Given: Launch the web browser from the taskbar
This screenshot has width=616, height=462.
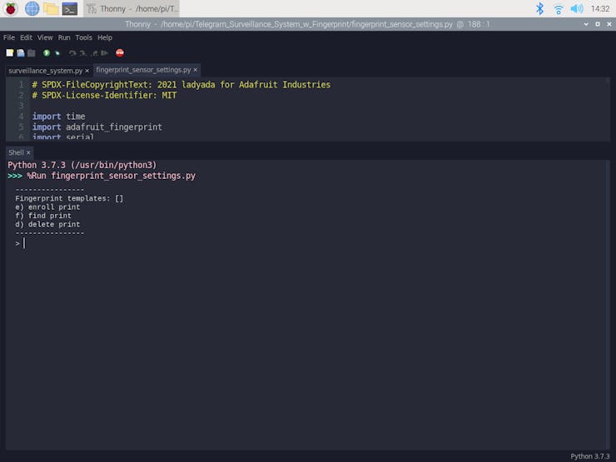Looking at the screenshot, I should [x=32, y=8].
